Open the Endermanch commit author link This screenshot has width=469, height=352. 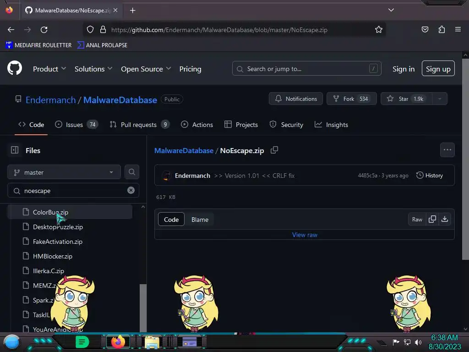192,176
